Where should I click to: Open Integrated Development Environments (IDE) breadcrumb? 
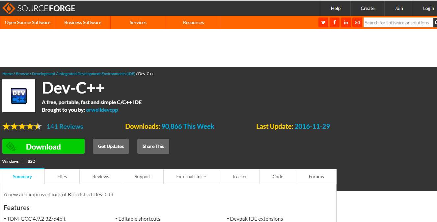click(97, 74)
